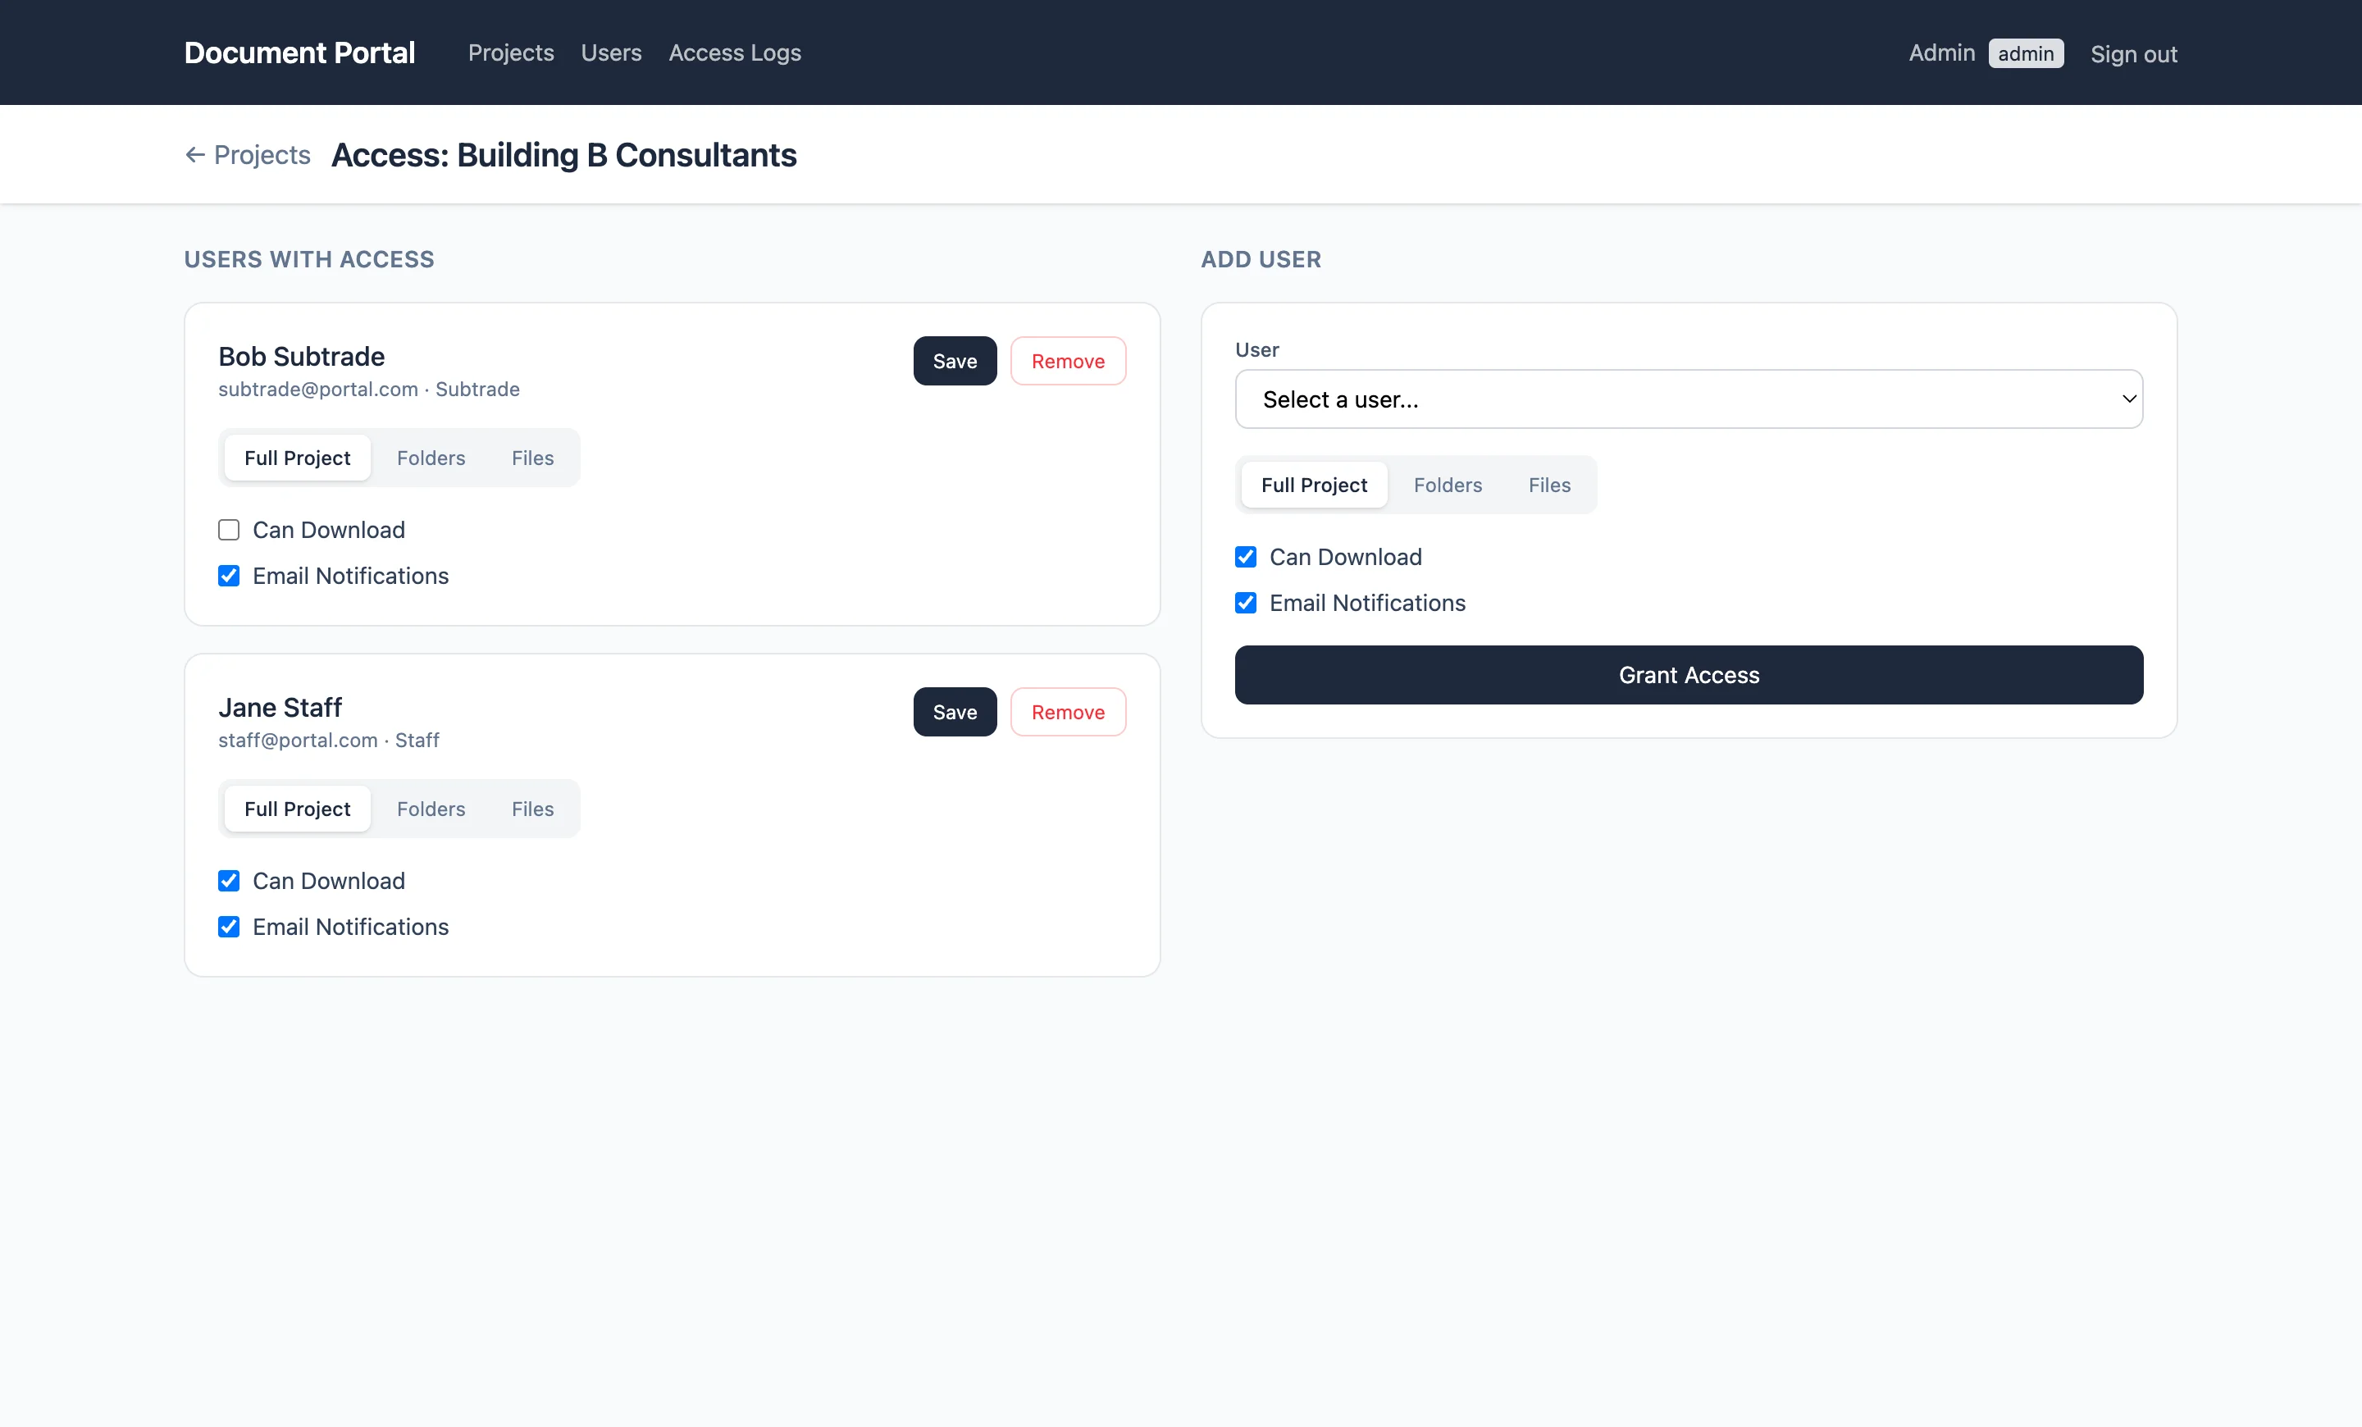The width and height of the screenshot is (2362, 1427).
Task: Click Grant Access button
Action: click(1687, 675)
